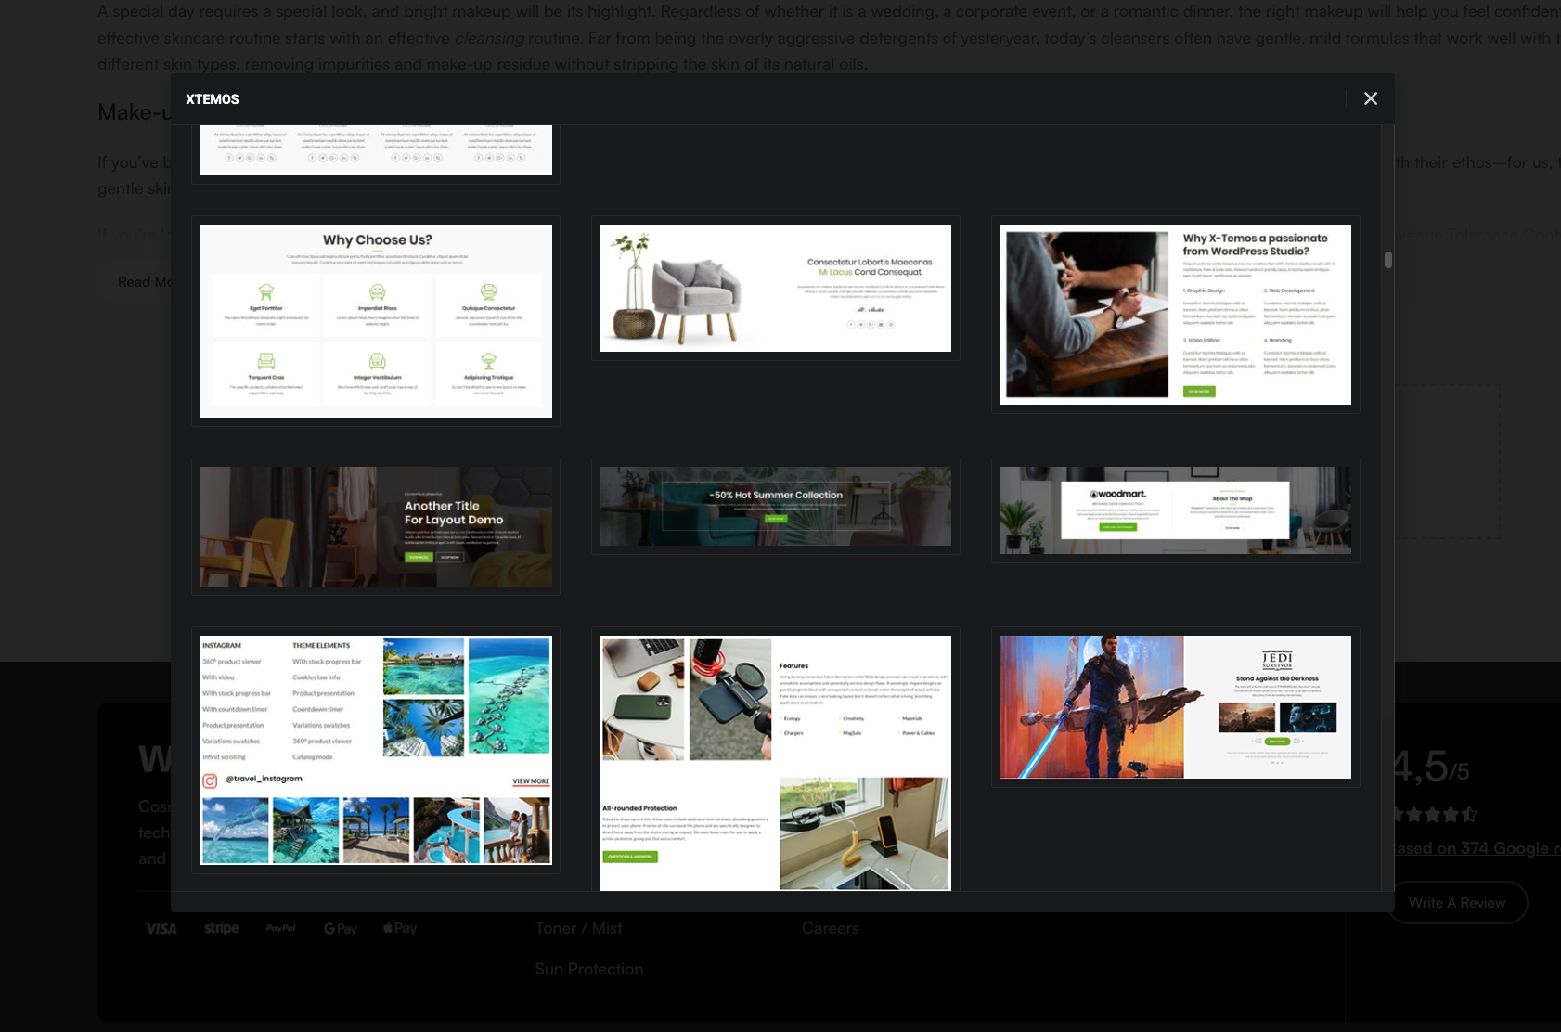
Task: Click the XTEMOS title in the modal header
Action: (x=213, y=99)
